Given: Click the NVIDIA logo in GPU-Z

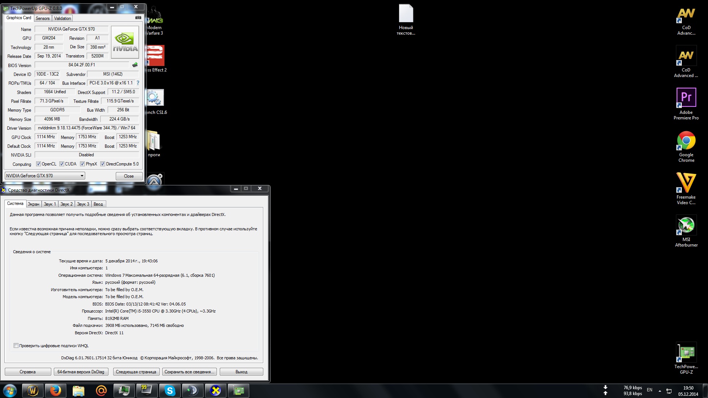Looking at the screenshot, I should 125,42.
